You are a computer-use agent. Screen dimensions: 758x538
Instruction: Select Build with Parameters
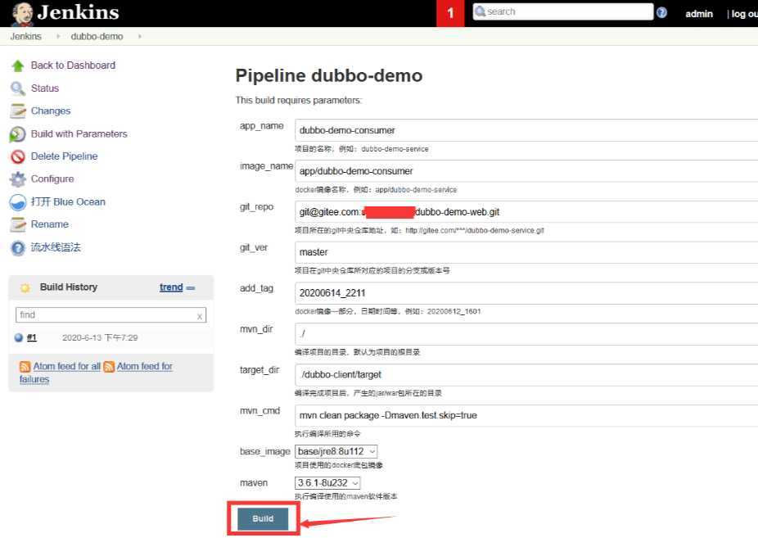pos(79,133)
